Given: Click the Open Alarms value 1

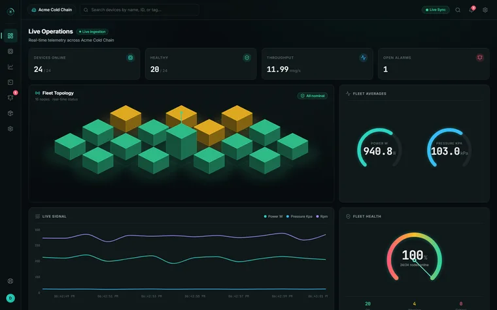Looking at the screenshot, I should (385, 69).
